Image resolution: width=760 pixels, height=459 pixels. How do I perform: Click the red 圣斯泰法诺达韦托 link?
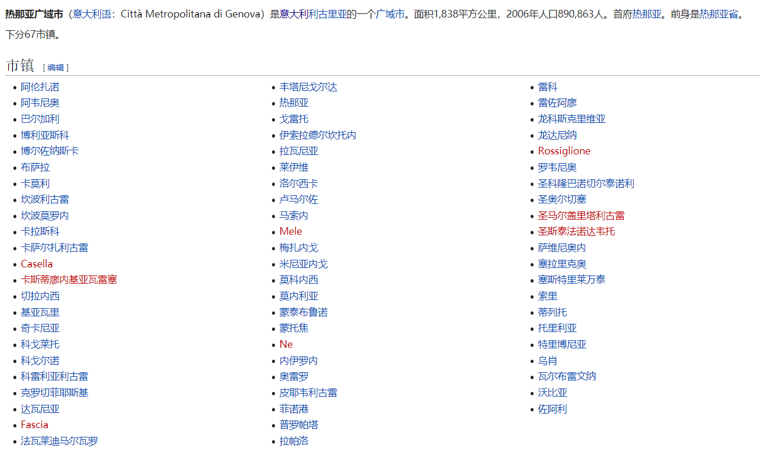click(x=576, y=232)
